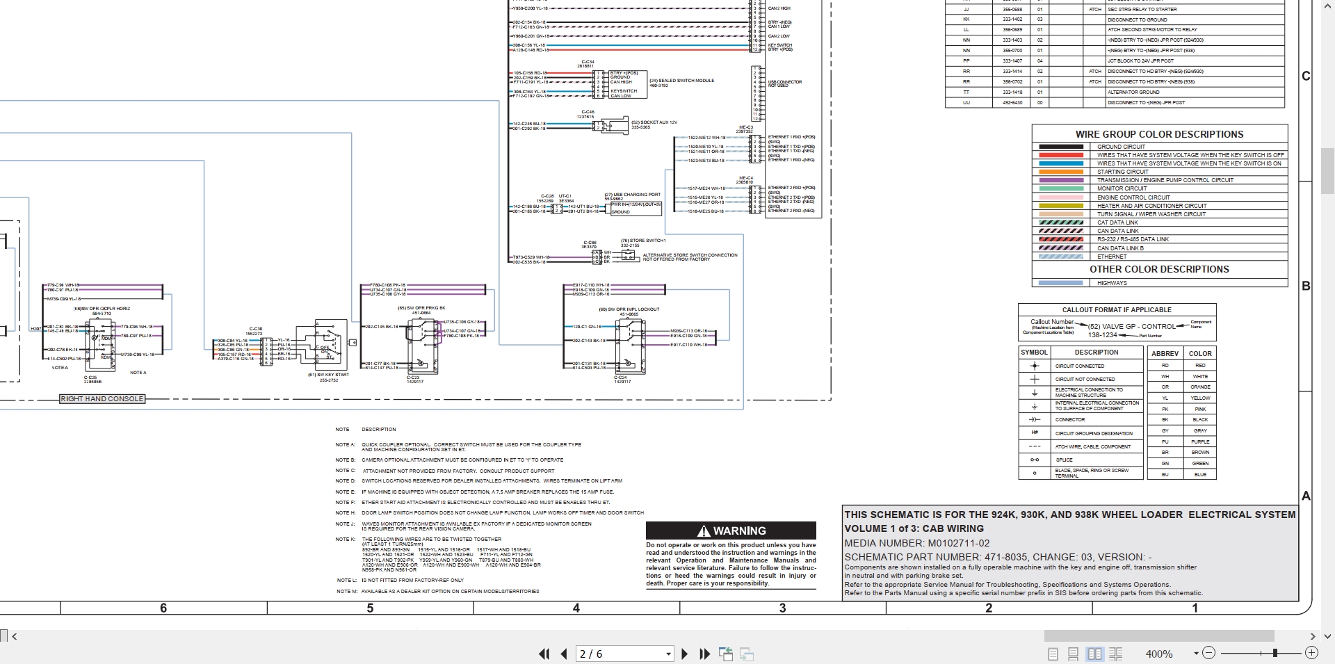Click the WIRE GROUP COLOR DESCRIPTIONS title
The image size is (1335, 664).
point(1159,134)
